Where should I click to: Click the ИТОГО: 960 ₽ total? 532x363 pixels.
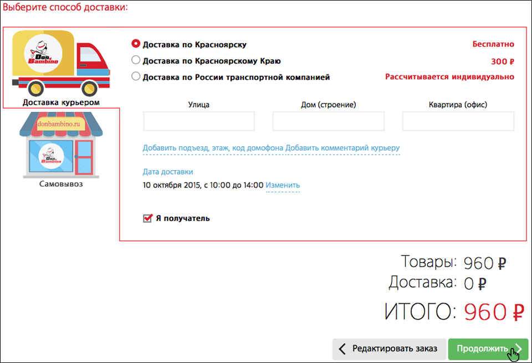tap(454, 311)
